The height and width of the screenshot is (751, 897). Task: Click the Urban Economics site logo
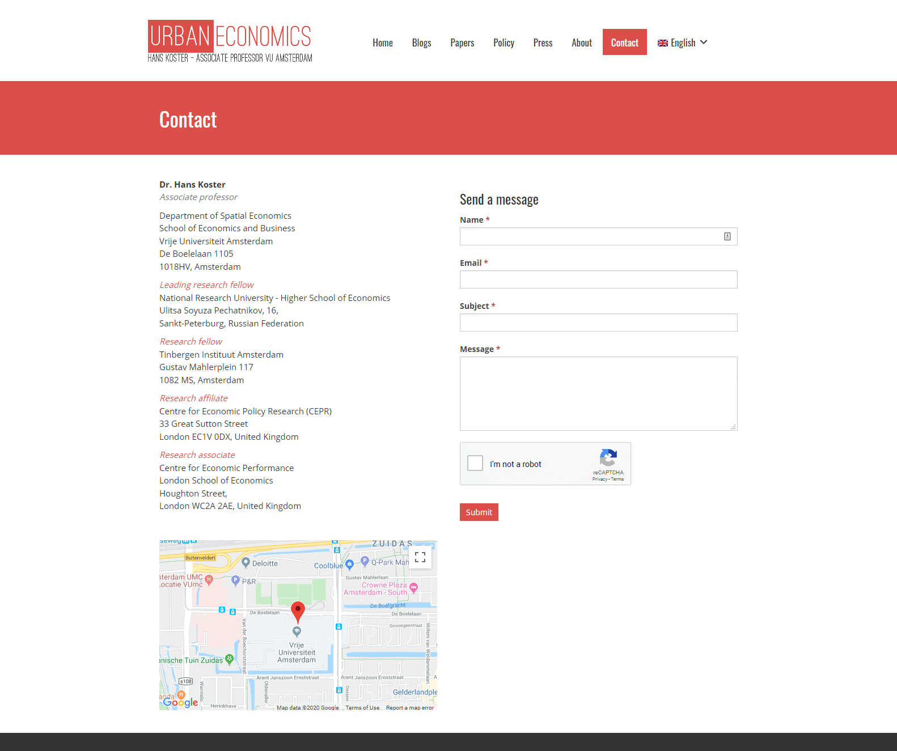pyautogui.click(x=230, y=41)
